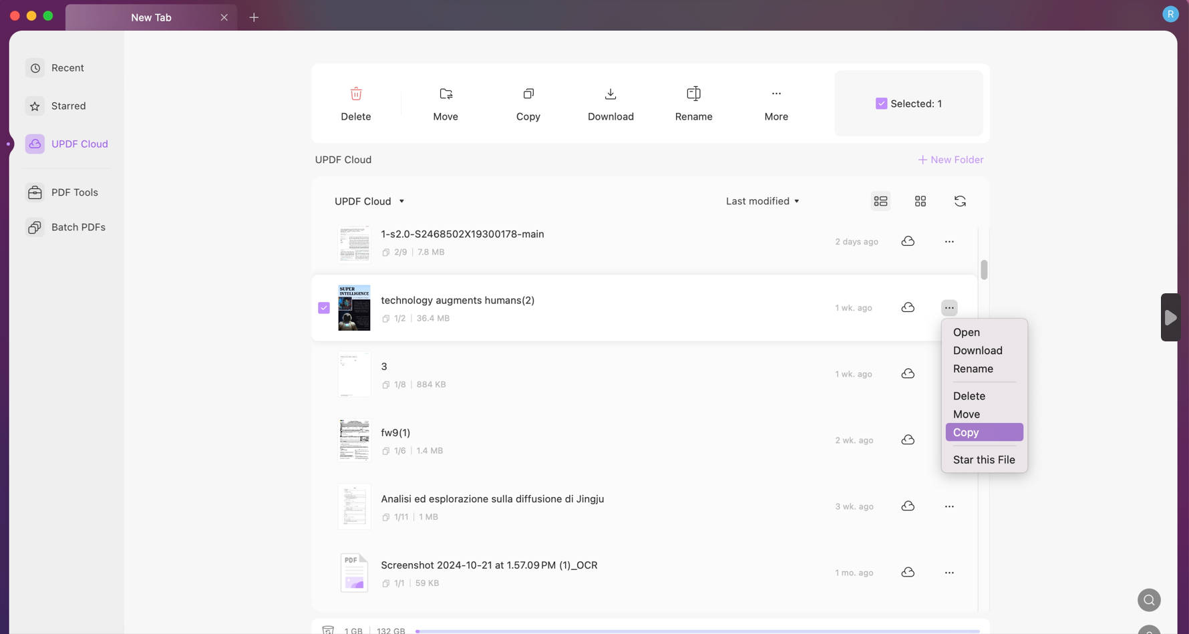This screenshot has height=634, width=1189.
Task: Expand the UPDF Cloud location dropdown
Action: 369,201
